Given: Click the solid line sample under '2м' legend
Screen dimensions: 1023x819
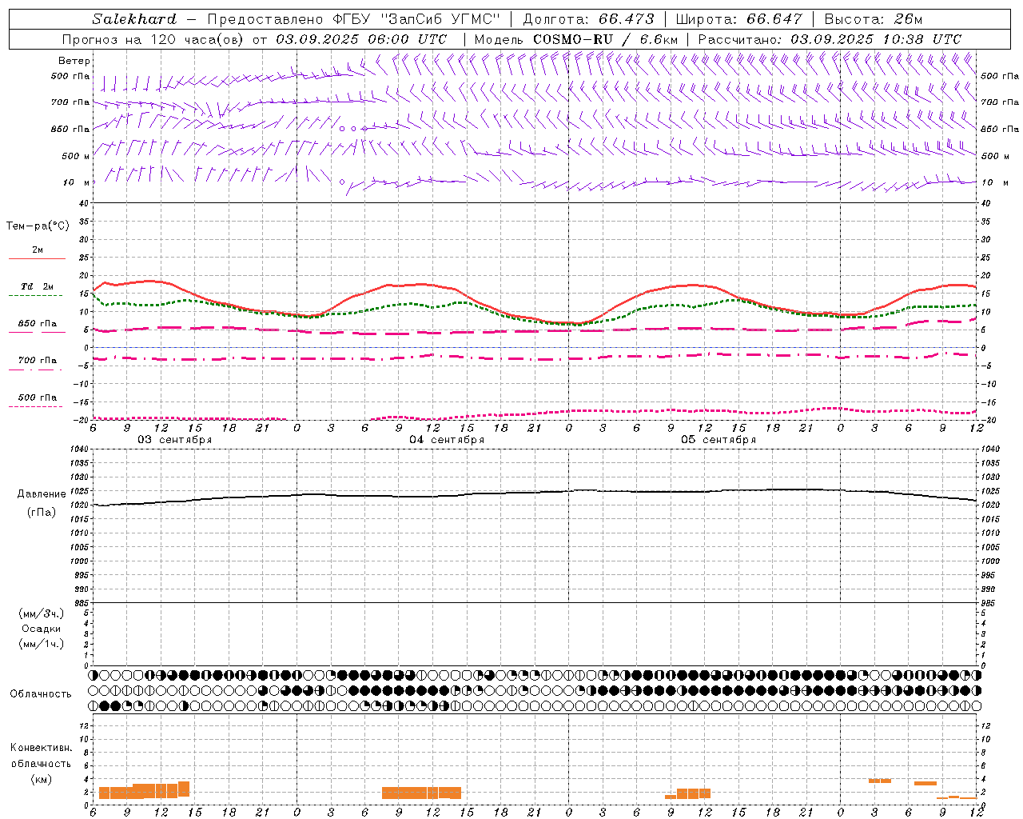Looking at the screenshot, I should point(37,259).
